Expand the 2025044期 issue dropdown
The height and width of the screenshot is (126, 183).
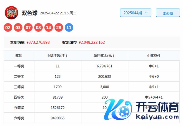tap(136, 13)
